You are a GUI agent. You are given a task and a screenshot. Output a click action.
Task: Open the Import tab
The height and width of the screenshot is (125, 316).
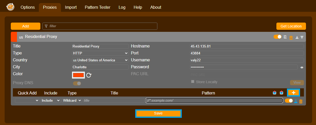click(x=71, y=7)
